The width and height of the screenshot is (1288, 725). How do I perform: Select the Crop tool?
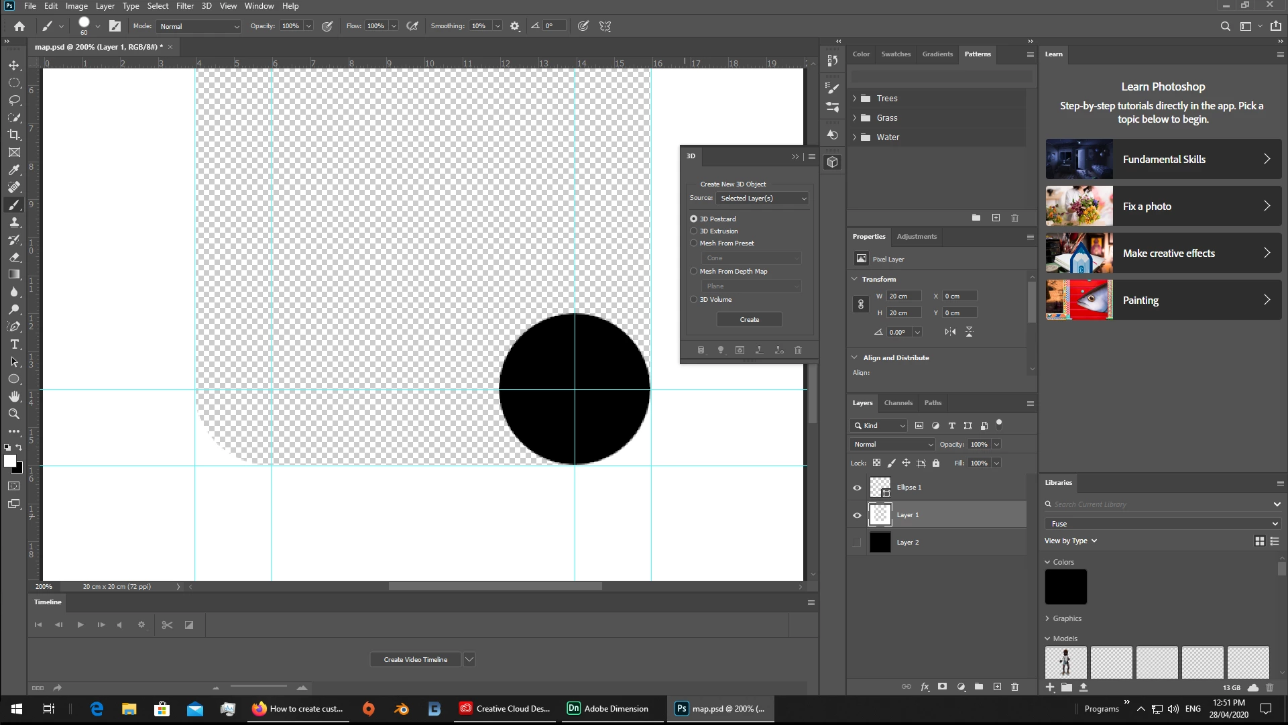point(13,135)
